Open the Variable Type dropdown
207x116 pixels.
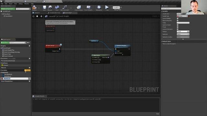point(182,16)
